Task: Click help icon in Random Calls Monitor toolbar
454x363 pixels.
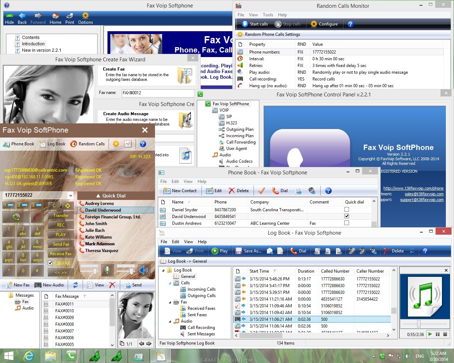Action: coord(350,24)
